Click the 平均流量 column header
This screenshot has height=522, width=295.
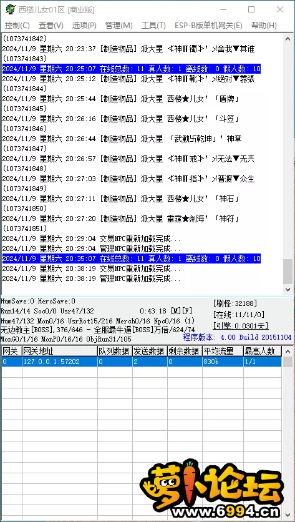[x=223, y=351]
